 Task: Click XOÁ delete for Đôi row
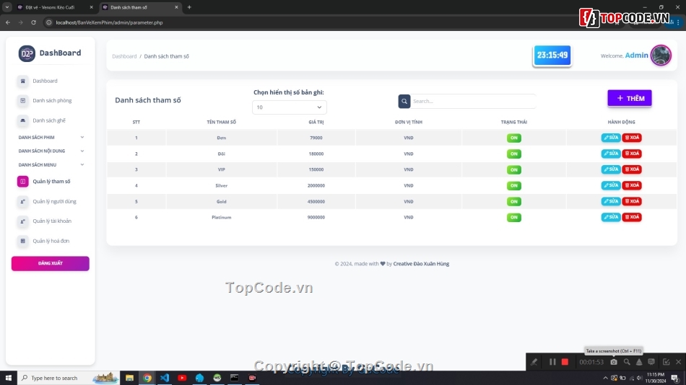[632, 154]
